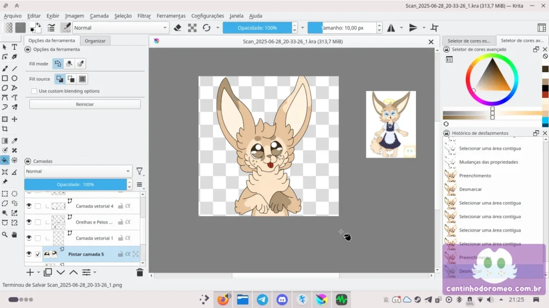549x308 pixels.
Task: Select the Color Sampler eyedropper tool
Action: (14, 141)
